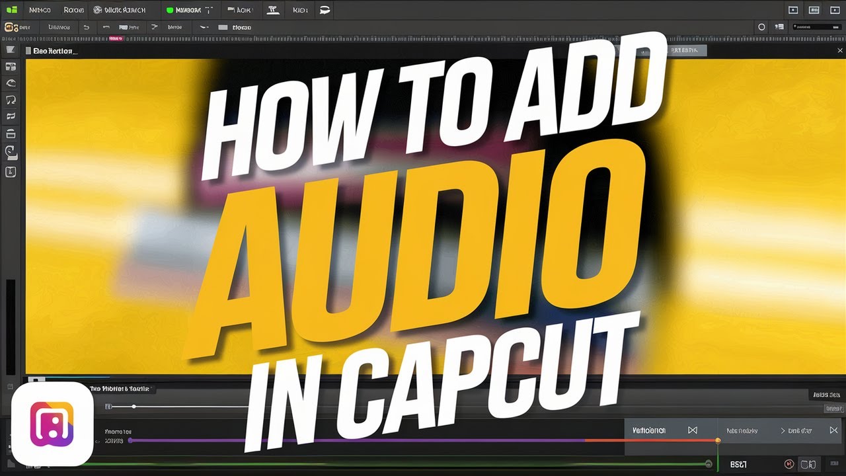Click the dark search field at top right

(818, 27)
